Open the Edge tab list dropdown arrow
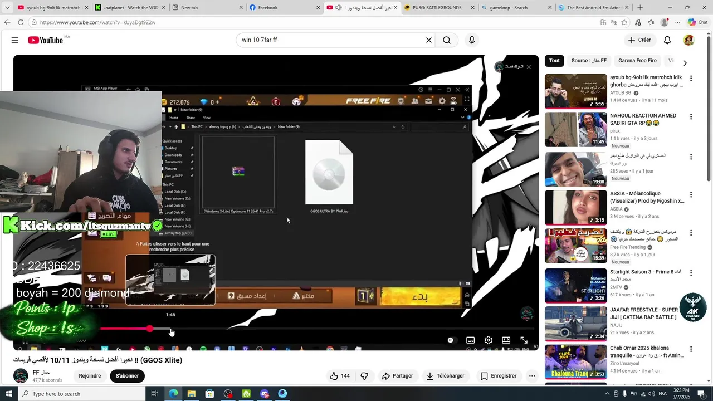713x401 pixels. click(7, 7)
